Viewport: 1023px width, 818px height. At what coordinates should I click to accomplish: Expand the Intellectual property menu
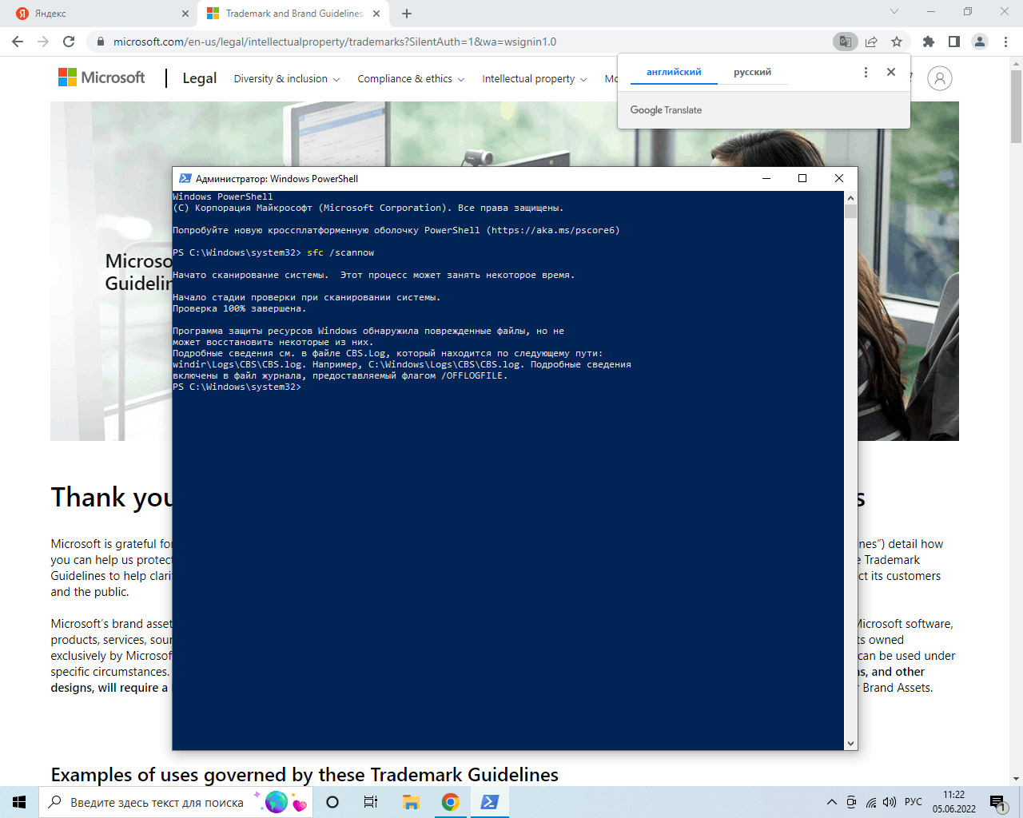[x=535, y=79]
